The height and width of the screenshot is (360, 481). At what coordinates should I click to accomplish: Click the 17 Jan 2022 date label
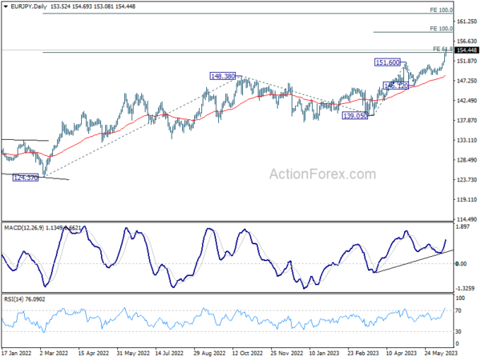tap(17, 353)
